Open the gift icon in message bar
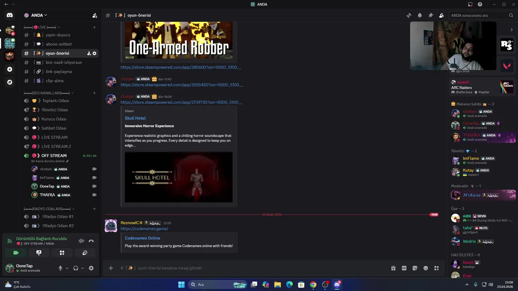Screen dimensions: 518x291 [393, 268]
